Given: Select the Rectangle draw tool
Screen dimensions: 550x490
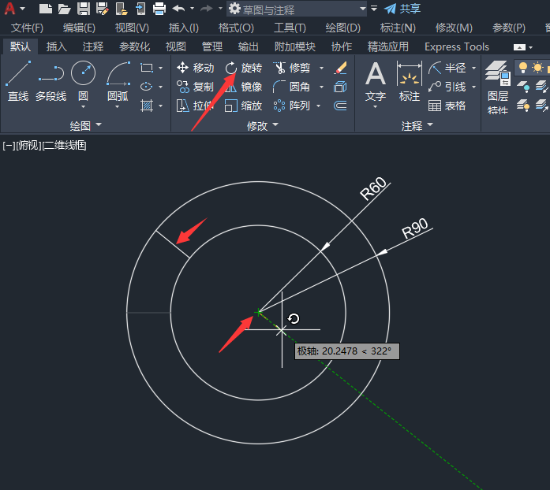Looking at the screenshot, I should [147, 68].
